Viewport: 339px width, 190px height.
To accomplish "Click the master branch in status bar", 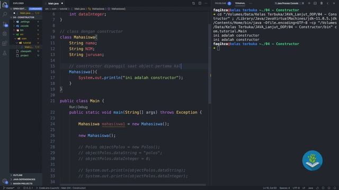I will tap(8, 188).
